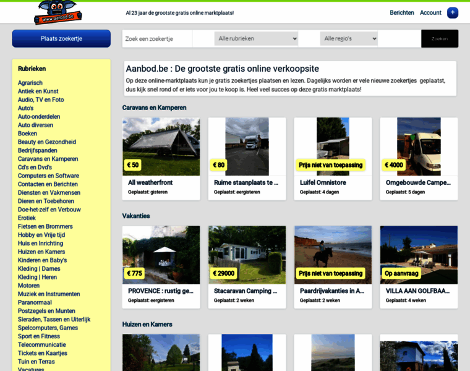Select Beauty en Gezondheid category
Screen dimensions: 470x371
click(47, 142)
